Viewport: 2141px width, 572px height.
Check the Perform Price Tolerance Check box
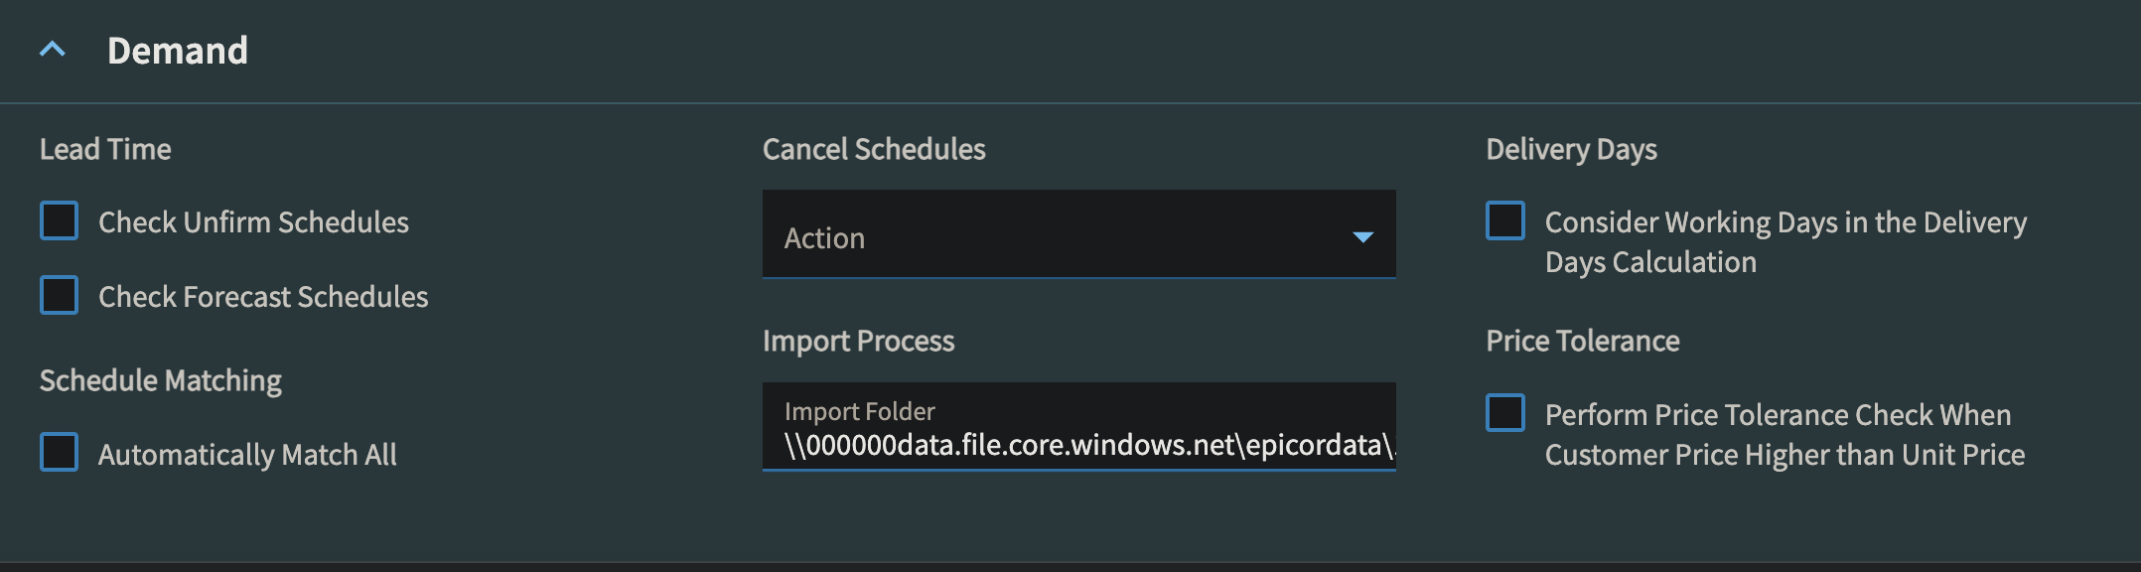(1504, 412)
